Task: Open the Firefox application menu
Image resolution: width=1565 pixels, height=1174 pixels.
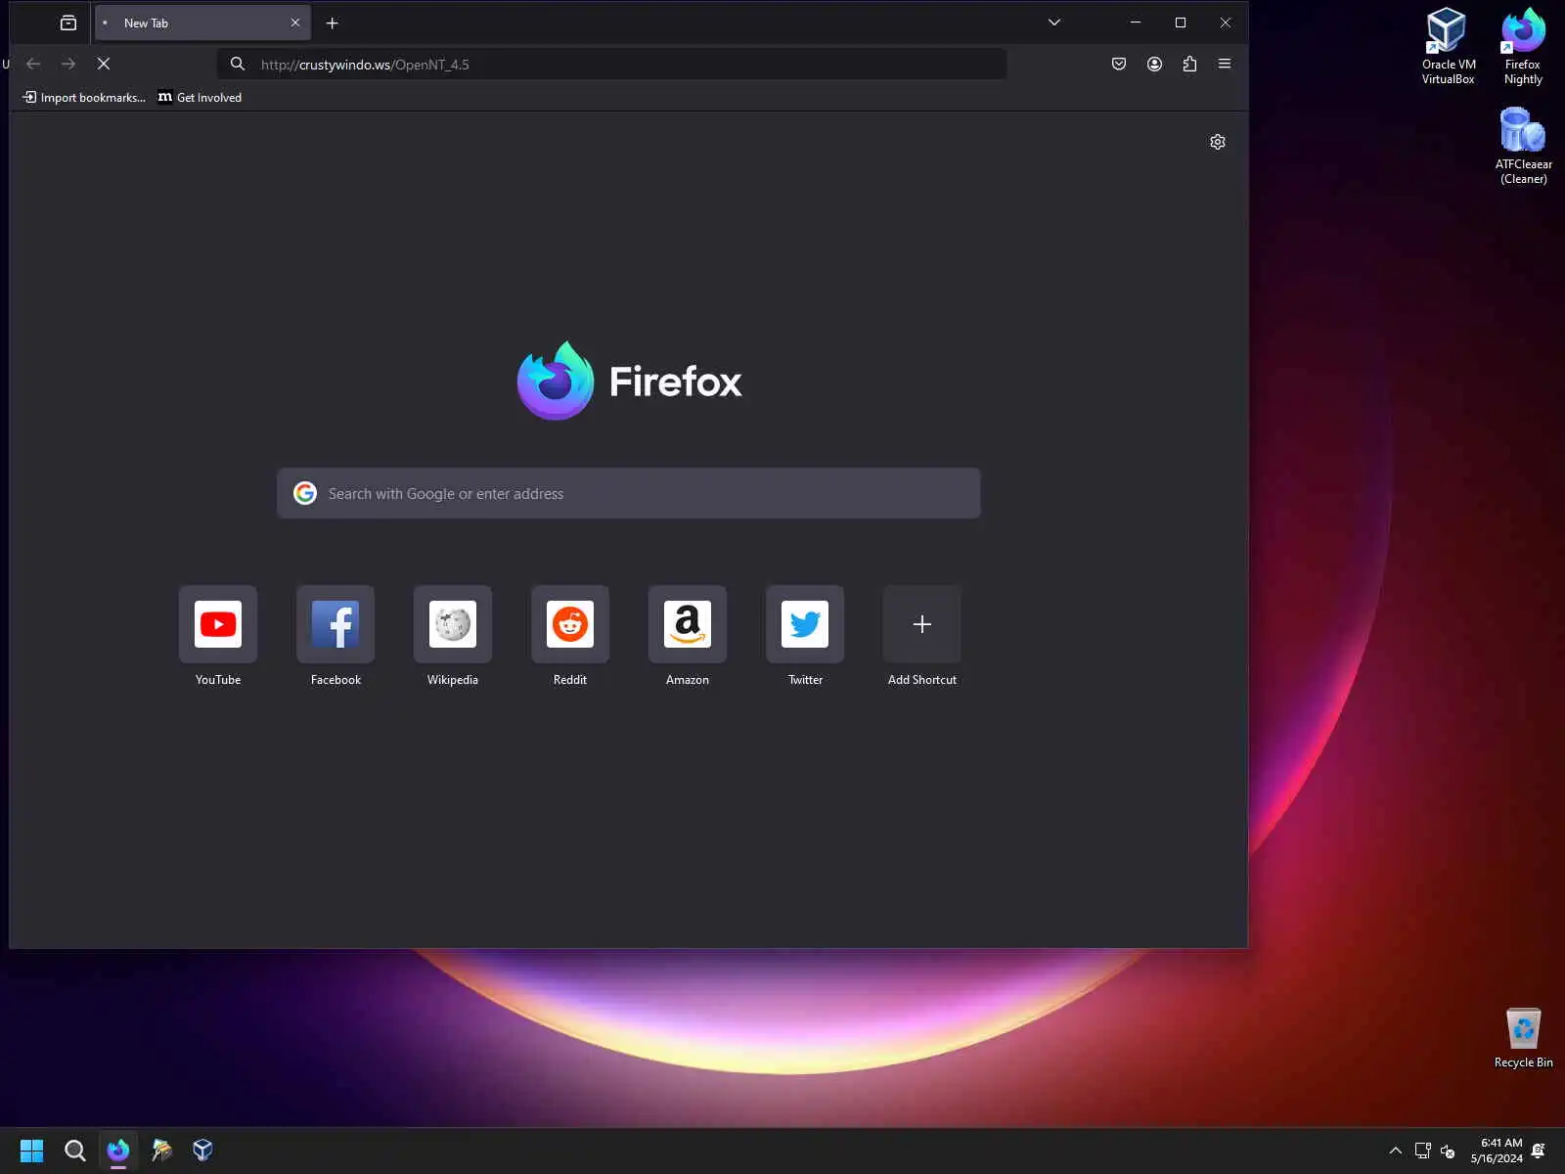Action: 1225,64
